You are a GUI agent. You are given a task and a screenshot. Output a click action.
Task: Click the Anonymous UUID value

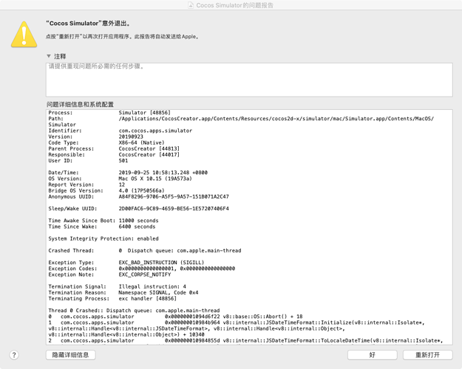174,196
